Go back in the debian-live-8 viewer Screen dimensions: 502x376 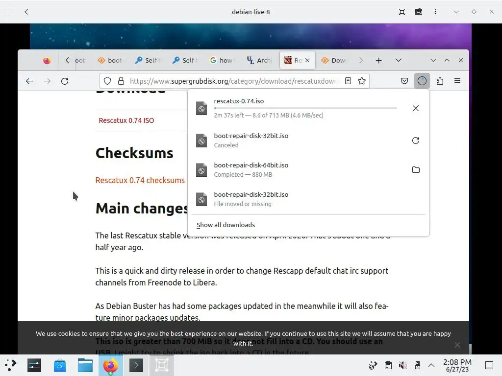[x=26, y=12]
